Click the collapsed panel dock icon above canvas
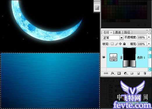152x109 pixels. tap(97, 8)
